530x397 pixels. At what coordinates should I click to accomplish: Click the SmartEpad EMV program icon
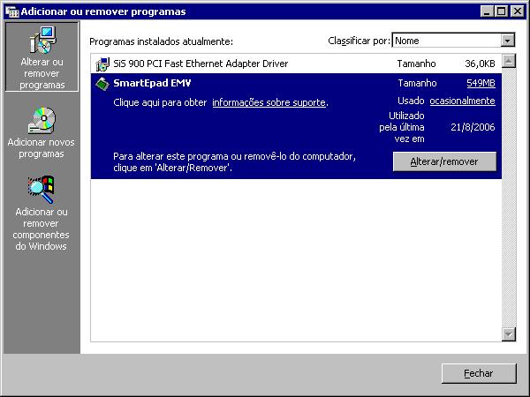pos(102,84)
